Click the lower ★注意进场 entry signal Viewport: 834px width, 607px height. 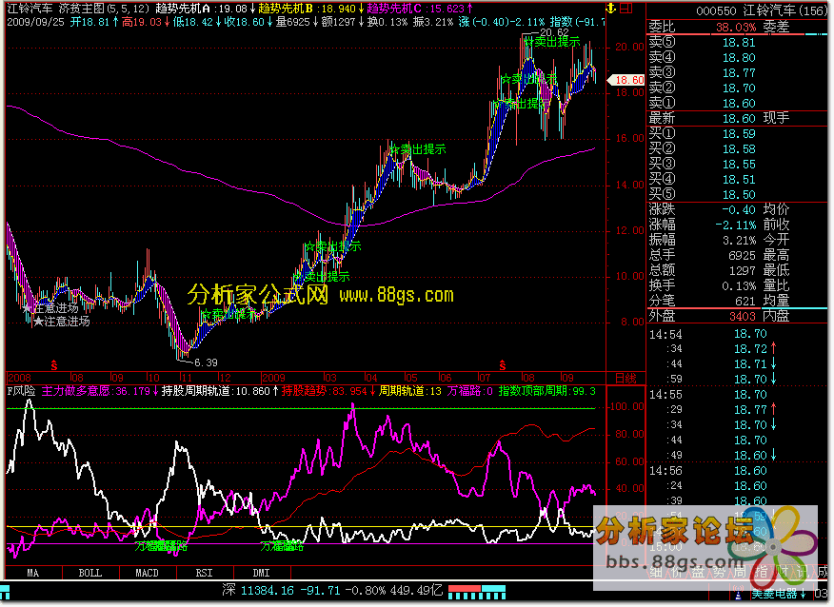pyautogui.click(x=61, y=321)
